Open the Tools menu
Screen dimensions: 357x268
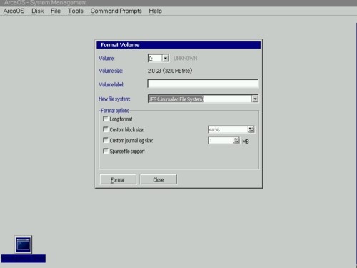pos(76,11)
